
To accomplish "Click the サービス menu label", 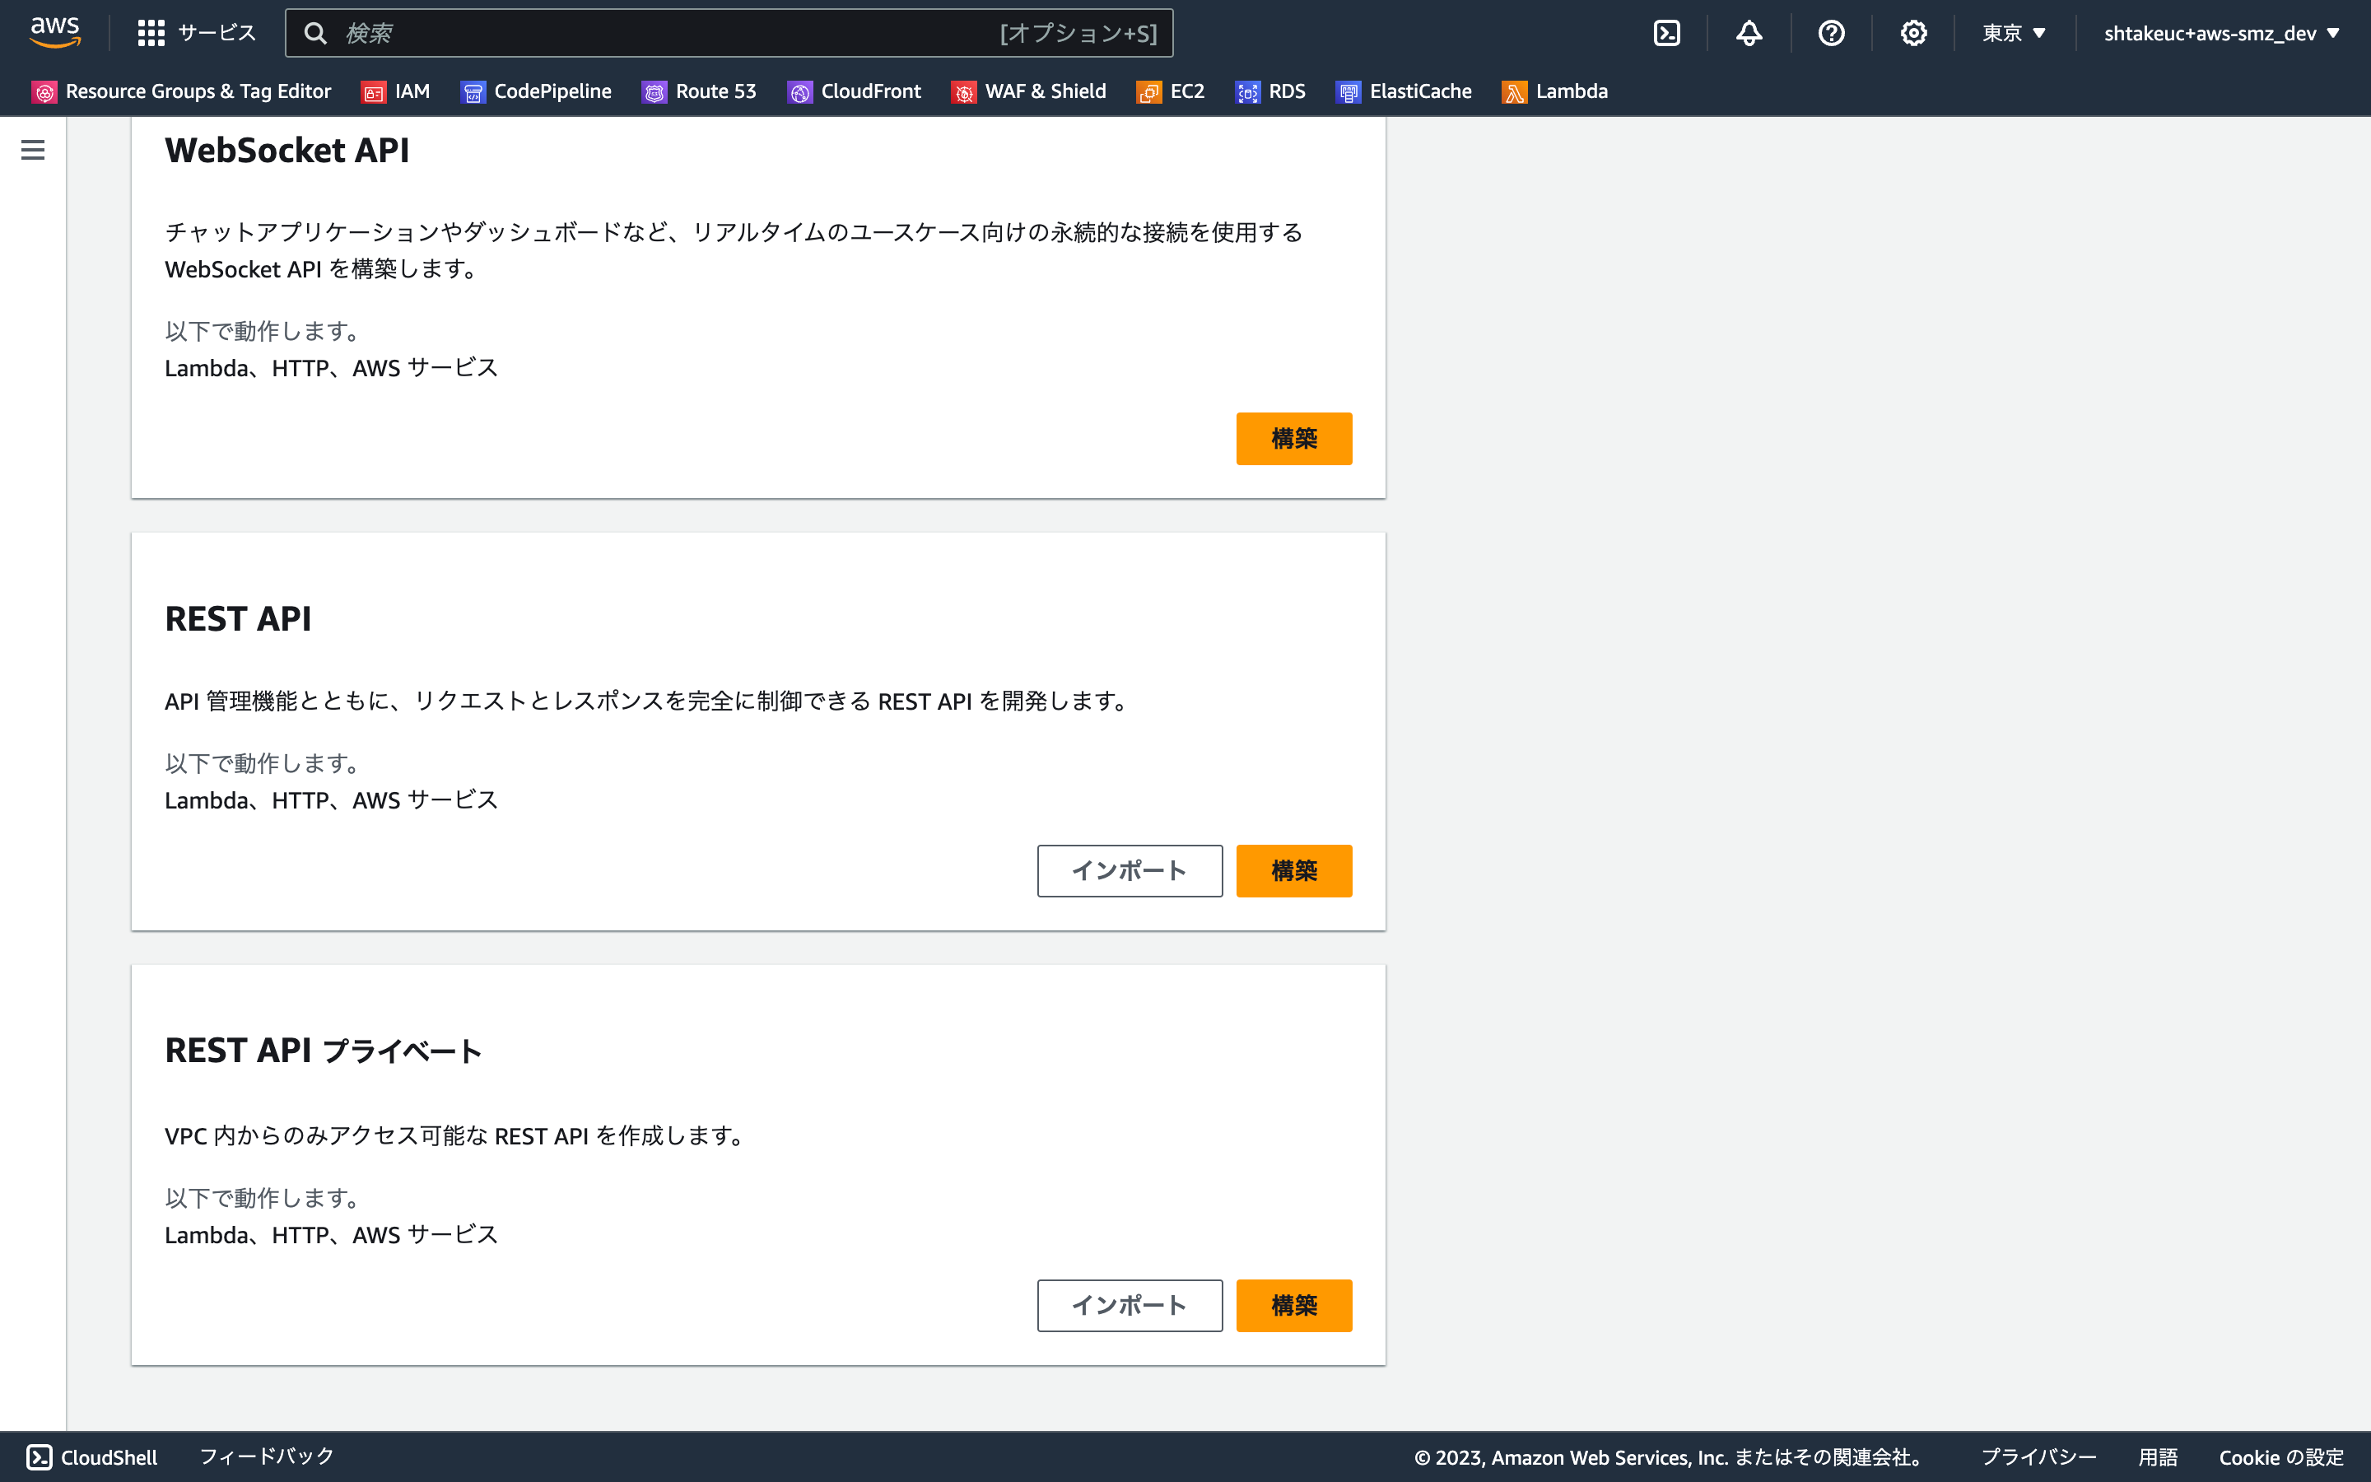I will (x=217, y=33).
